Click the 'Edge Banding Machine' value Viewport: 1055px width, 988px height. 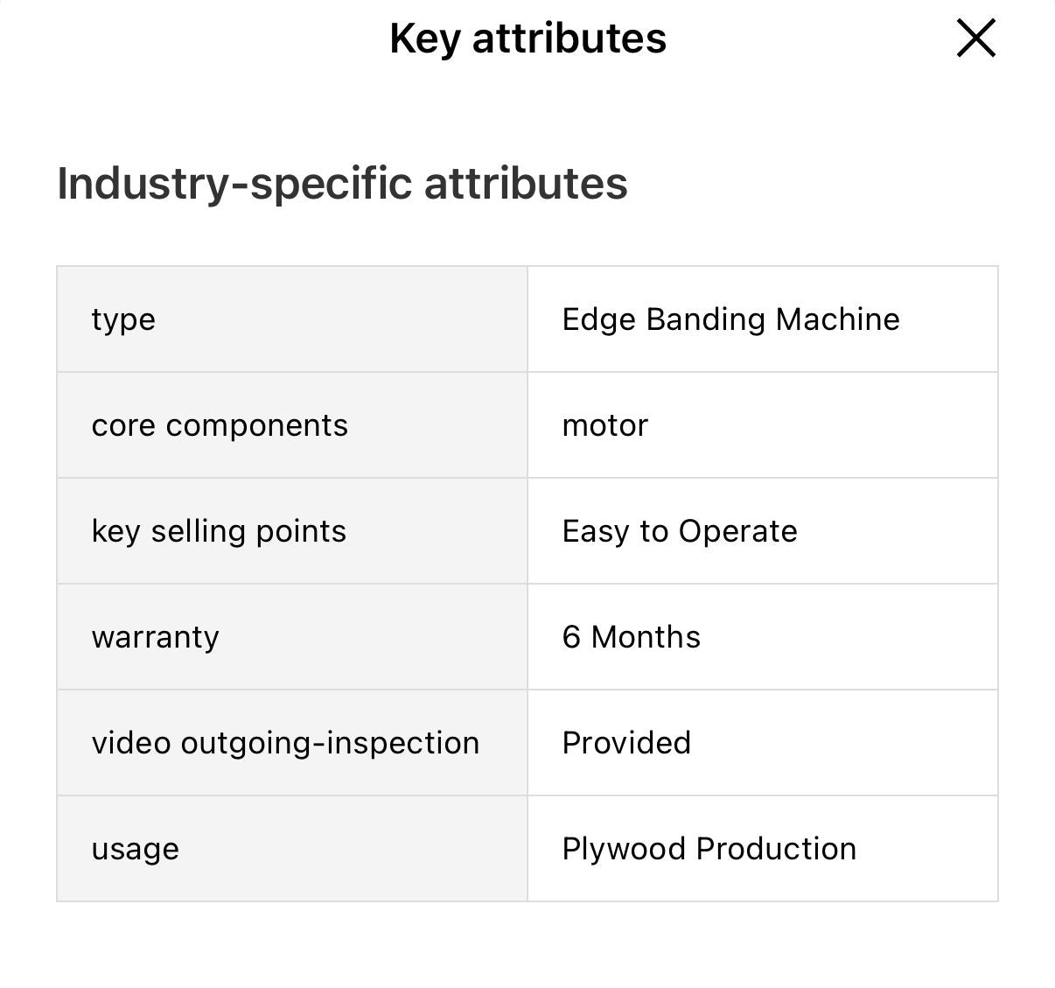[731, 319]
